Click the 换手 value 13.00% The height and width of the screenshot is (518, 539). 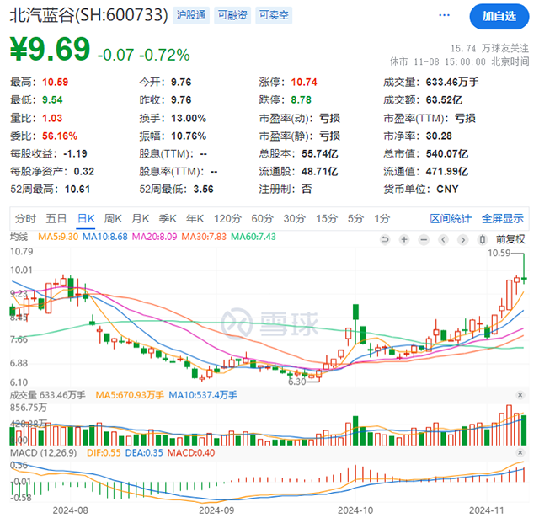tap(189, 118)
